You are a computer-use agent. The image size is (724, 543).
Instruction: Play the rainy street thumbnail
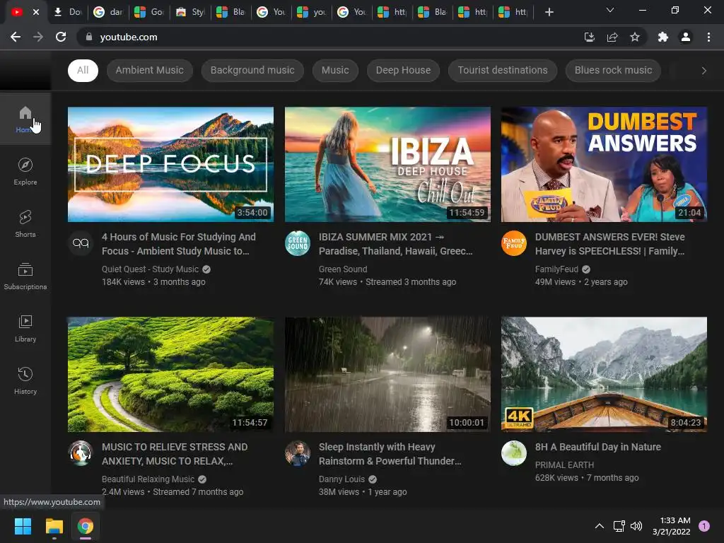click(x=387, y=375)
